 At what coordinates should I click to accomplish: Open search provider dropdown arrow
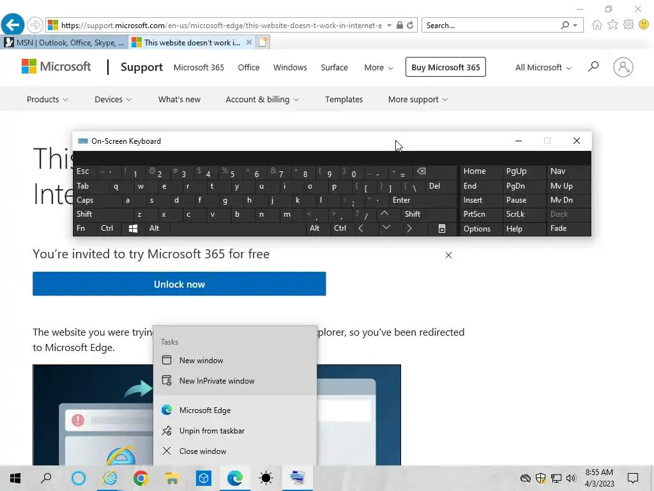click(x=575, y=25)
